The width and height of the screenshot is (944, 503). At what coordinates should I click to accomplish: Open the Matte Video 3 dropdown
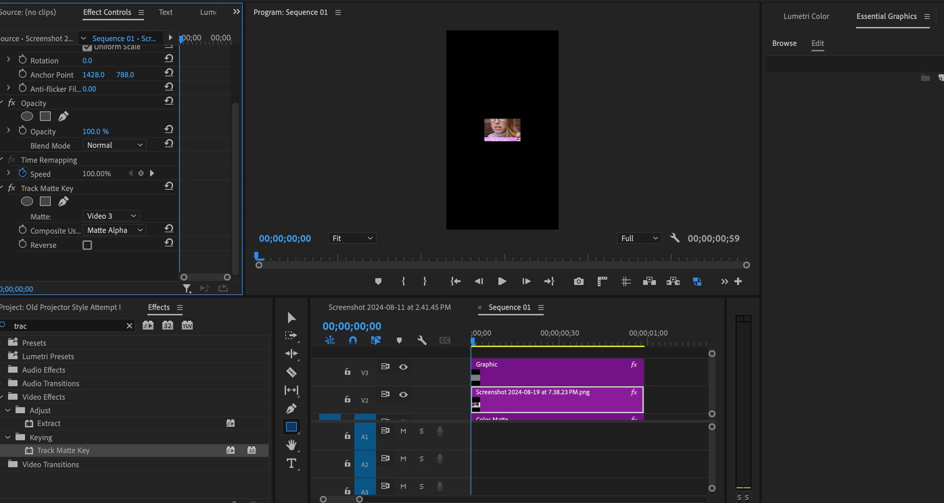pos(111,216)
